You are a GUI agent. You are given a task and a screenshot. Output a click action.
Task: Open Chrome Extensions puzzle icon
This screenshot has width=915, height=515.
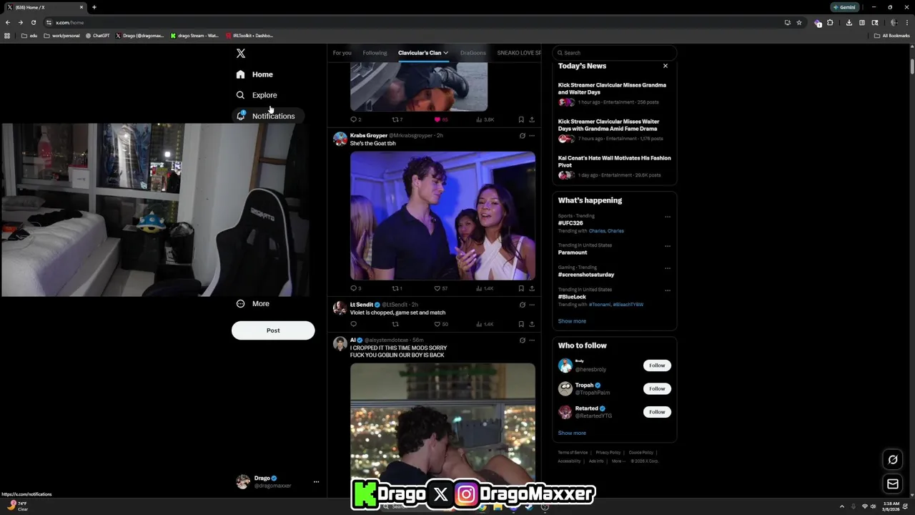coord(830,22)
